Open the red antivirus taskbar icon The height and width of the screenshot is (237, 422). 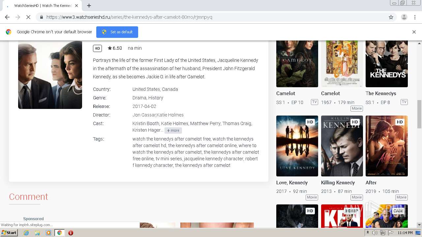tap(71, 233)
